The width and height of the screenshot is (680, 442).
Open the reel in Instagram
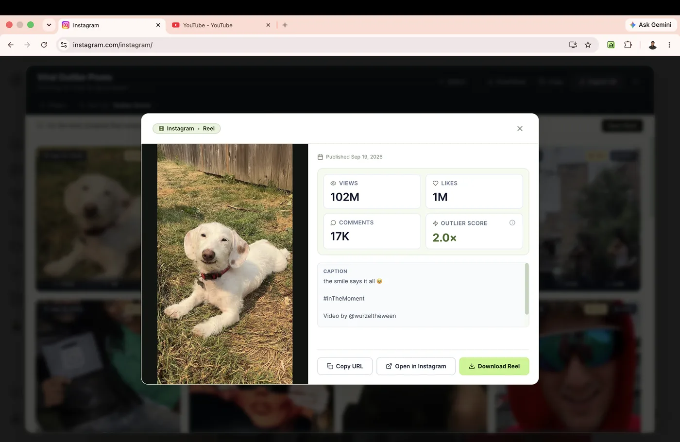point(416,366)
